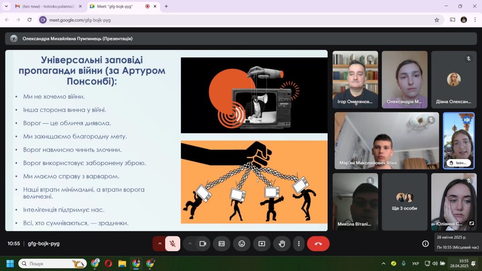Select Мар'ян Миколайович Ялыч's video tile
This screenshot has width=482, height=271.
[x=386, y=141]
